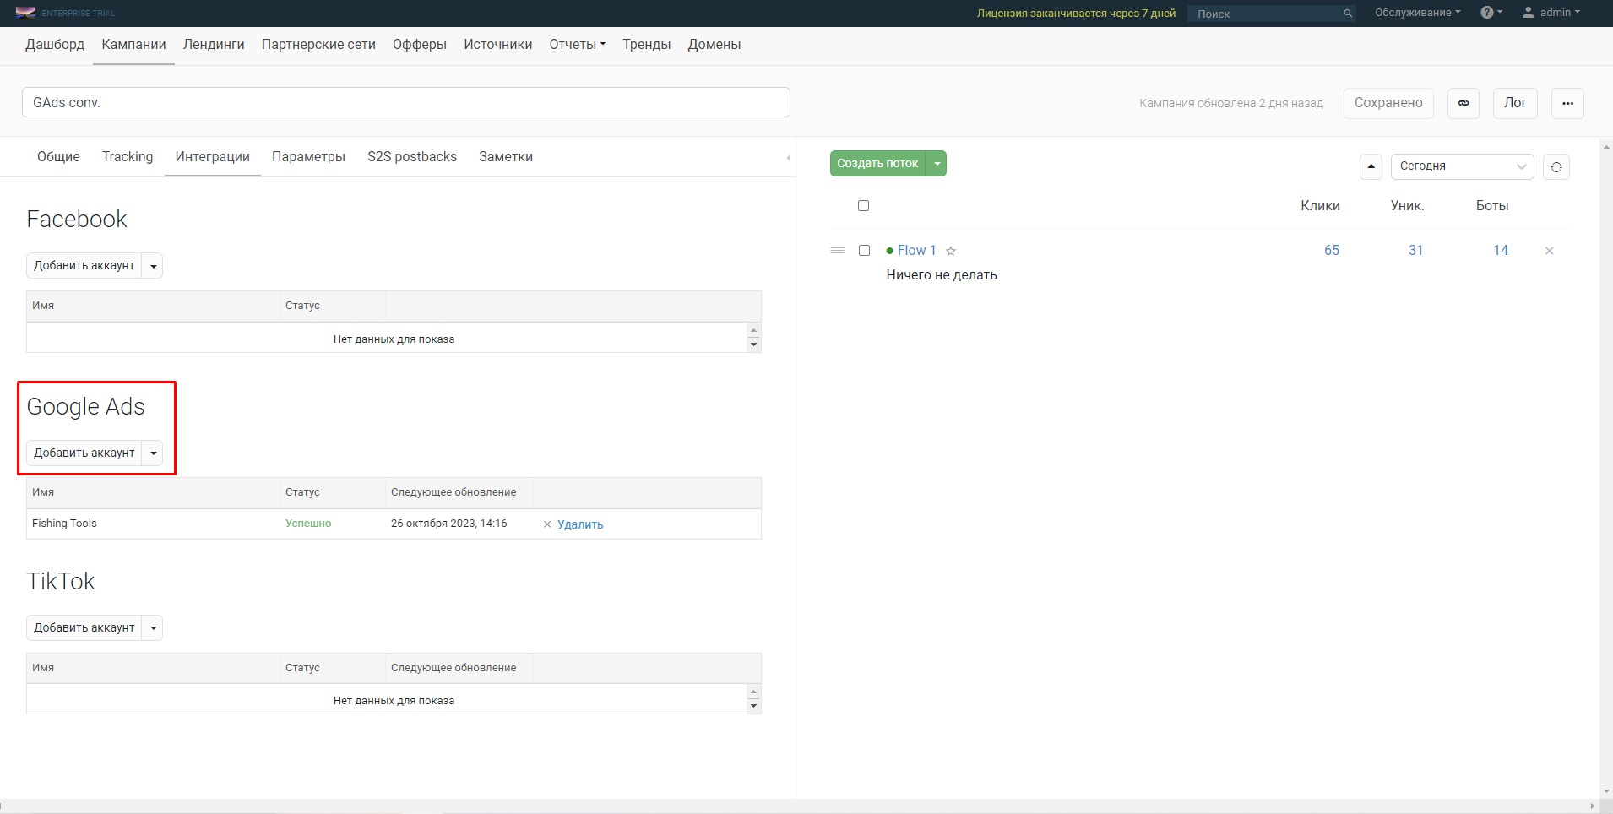Expand the TikTok Добавить аккаунт dropdown arrow

[x=153, y=628]
